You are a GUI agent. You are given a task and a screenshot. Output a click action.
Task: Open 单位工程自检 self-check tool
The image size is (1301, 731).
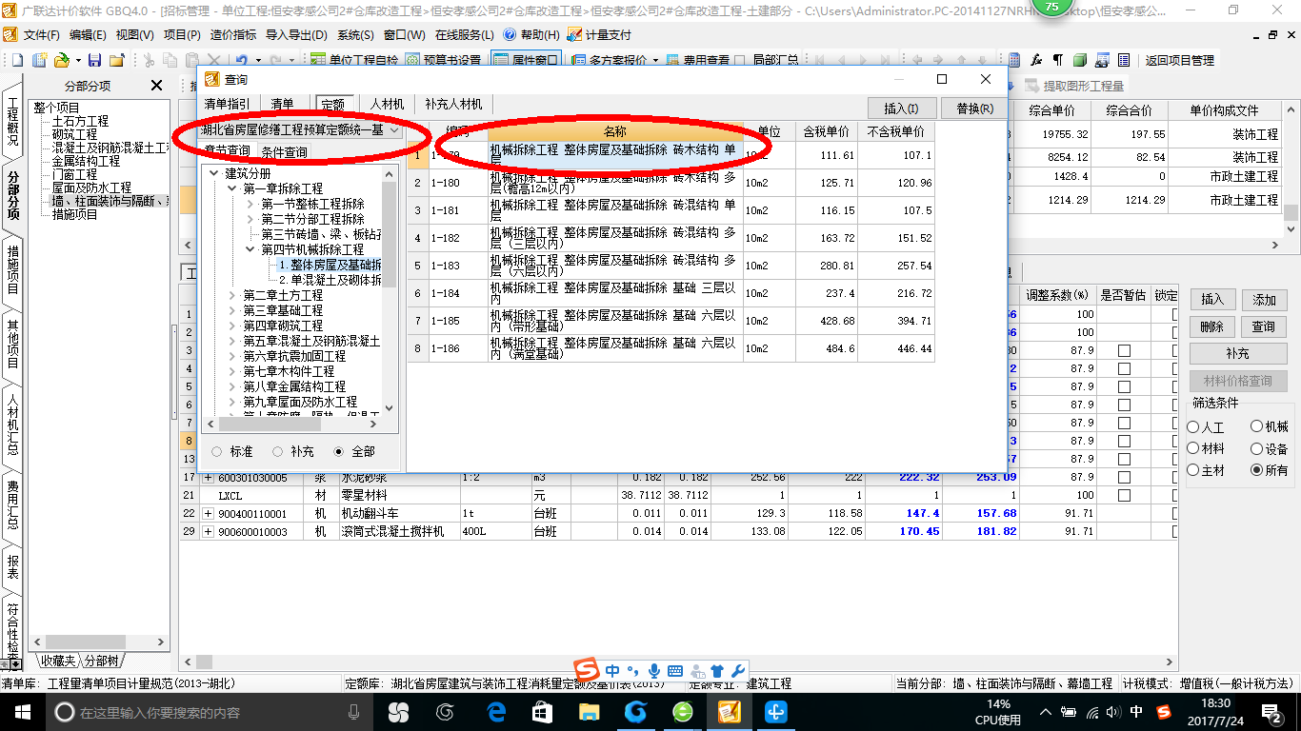click(354, 60)
